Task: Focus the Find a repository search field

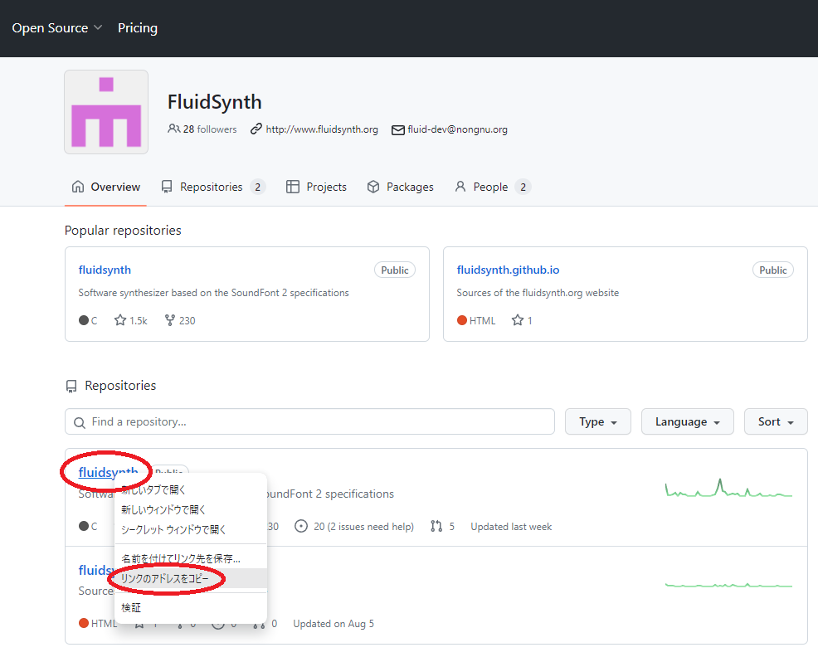Action: tap(310, 421)
